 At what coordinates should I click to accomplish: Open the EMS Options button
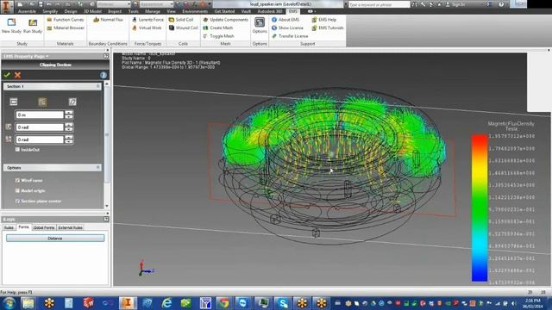[x=260, y=25]
